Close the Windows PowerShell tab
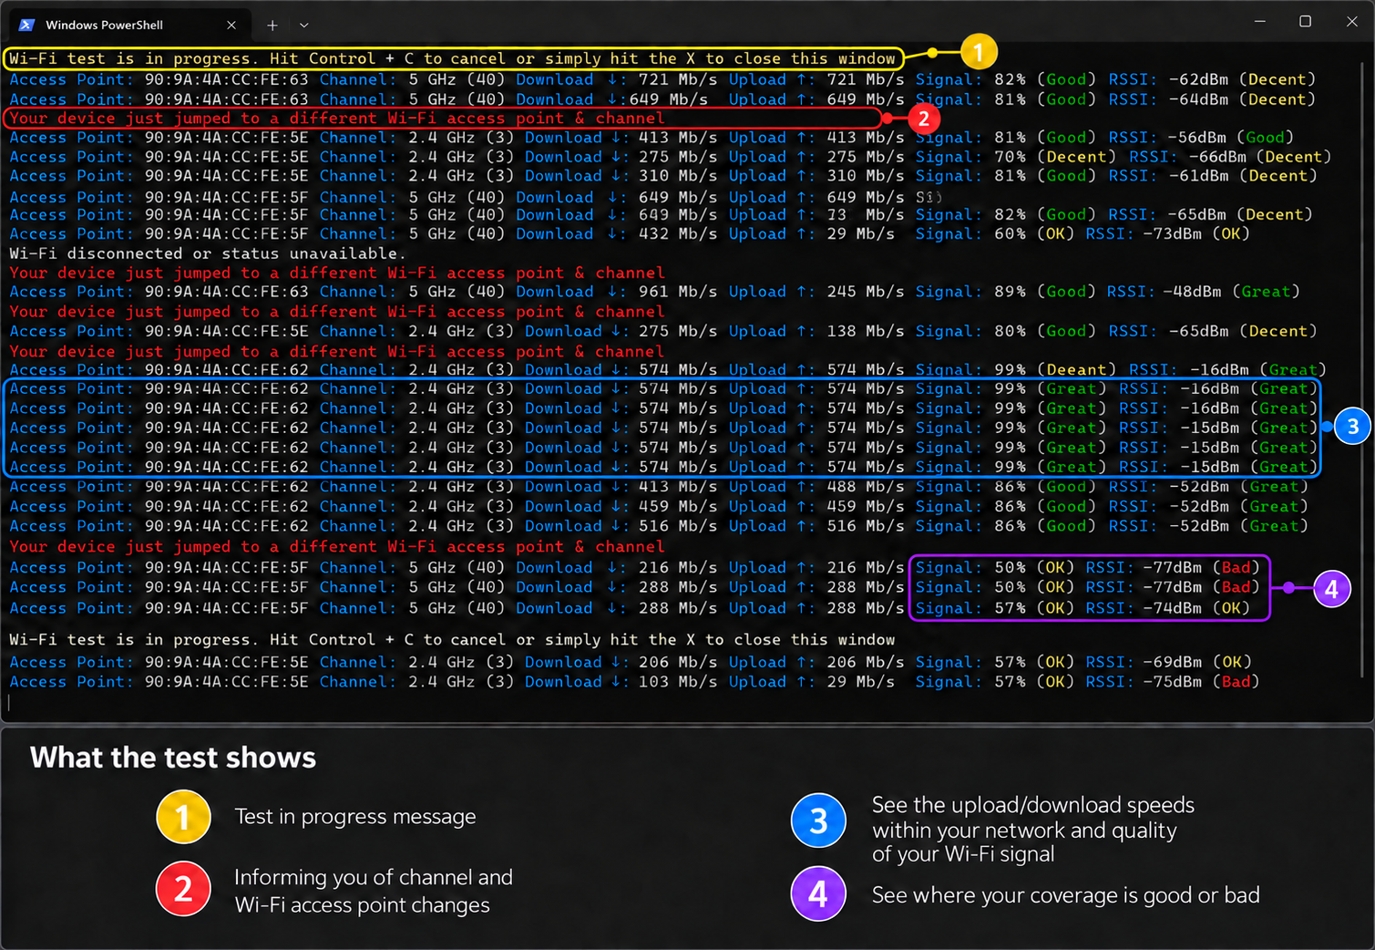 point(231,25)
